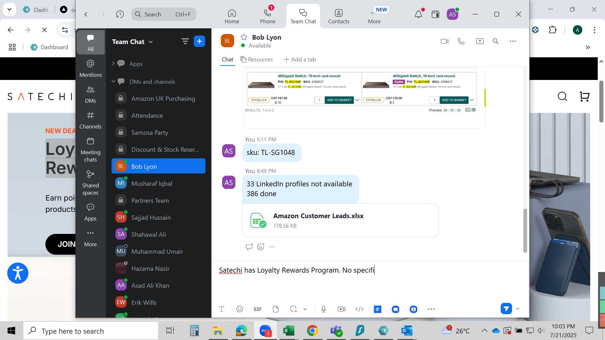Open the Contacts tab
605x340 pixels.
[x=339, y=16]
